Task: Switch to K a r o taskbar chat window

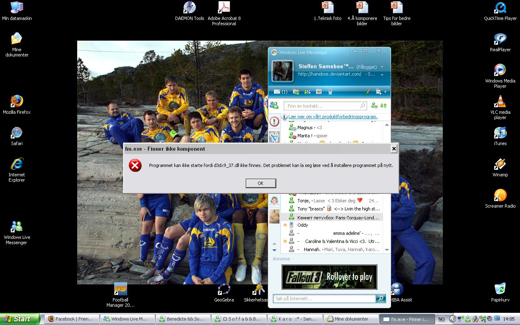Action: (295, 319)
